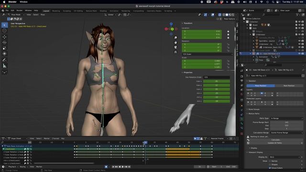Viewport: 306px width, 172px height.
Task: Select the Select Box tool
Action: (x=4, y=25)
